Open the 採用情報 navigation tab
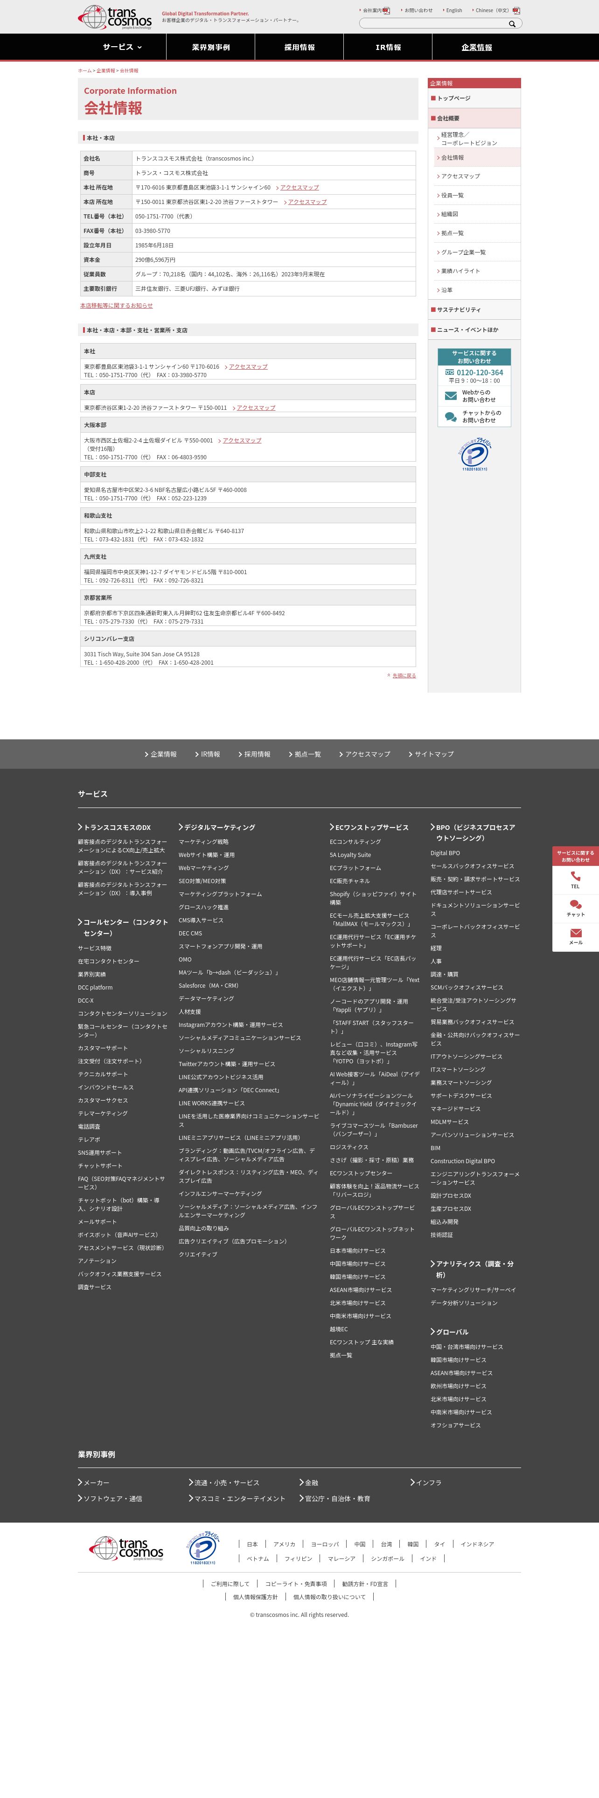Screen dimensions: 599x1798 299,47
